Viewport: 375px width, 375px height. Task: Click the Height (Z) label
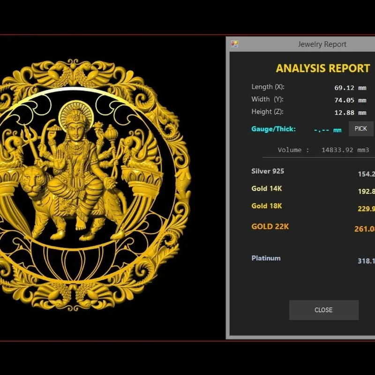(x=267, y=112)
